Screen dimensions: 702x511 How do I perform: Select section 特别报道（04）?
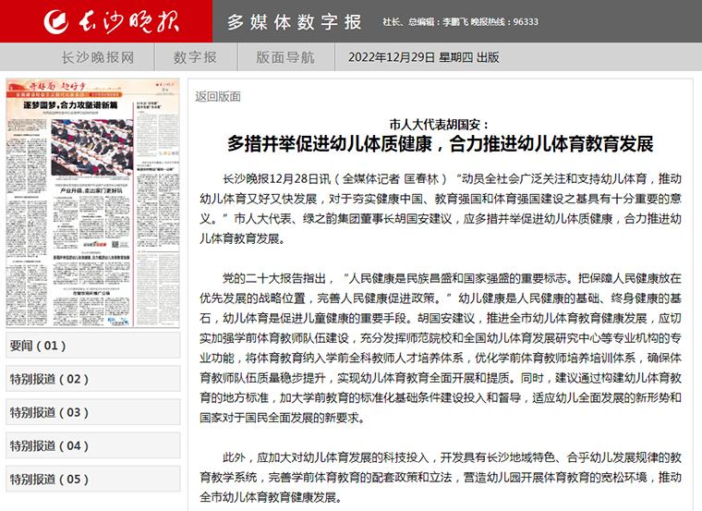pos(49,445)
